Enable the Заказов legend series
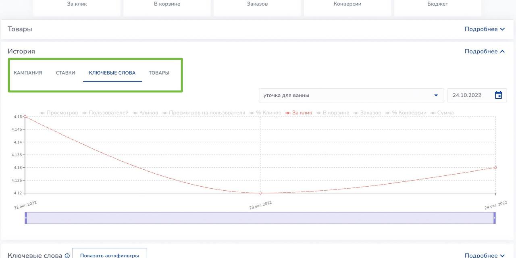The height and width of the screenshot is (258, 516). pos(367,113)
